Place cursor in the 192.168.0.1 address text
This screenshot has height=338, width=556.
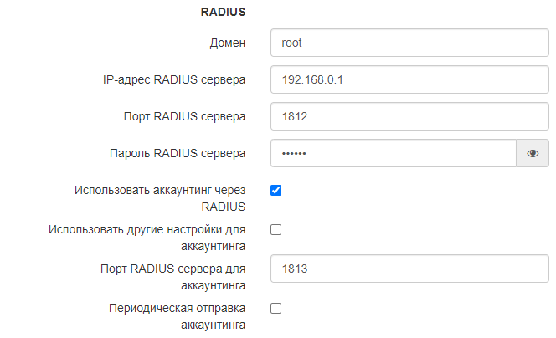point(309,80)
